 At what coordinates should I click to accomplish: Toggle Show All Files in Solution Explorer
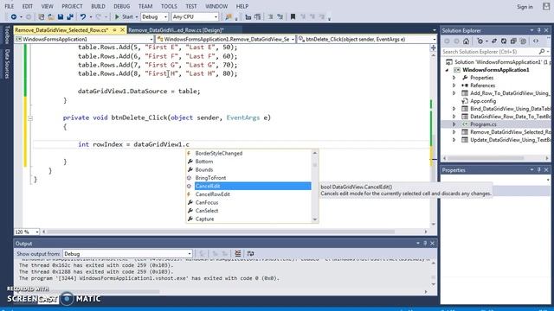point(523,41)
